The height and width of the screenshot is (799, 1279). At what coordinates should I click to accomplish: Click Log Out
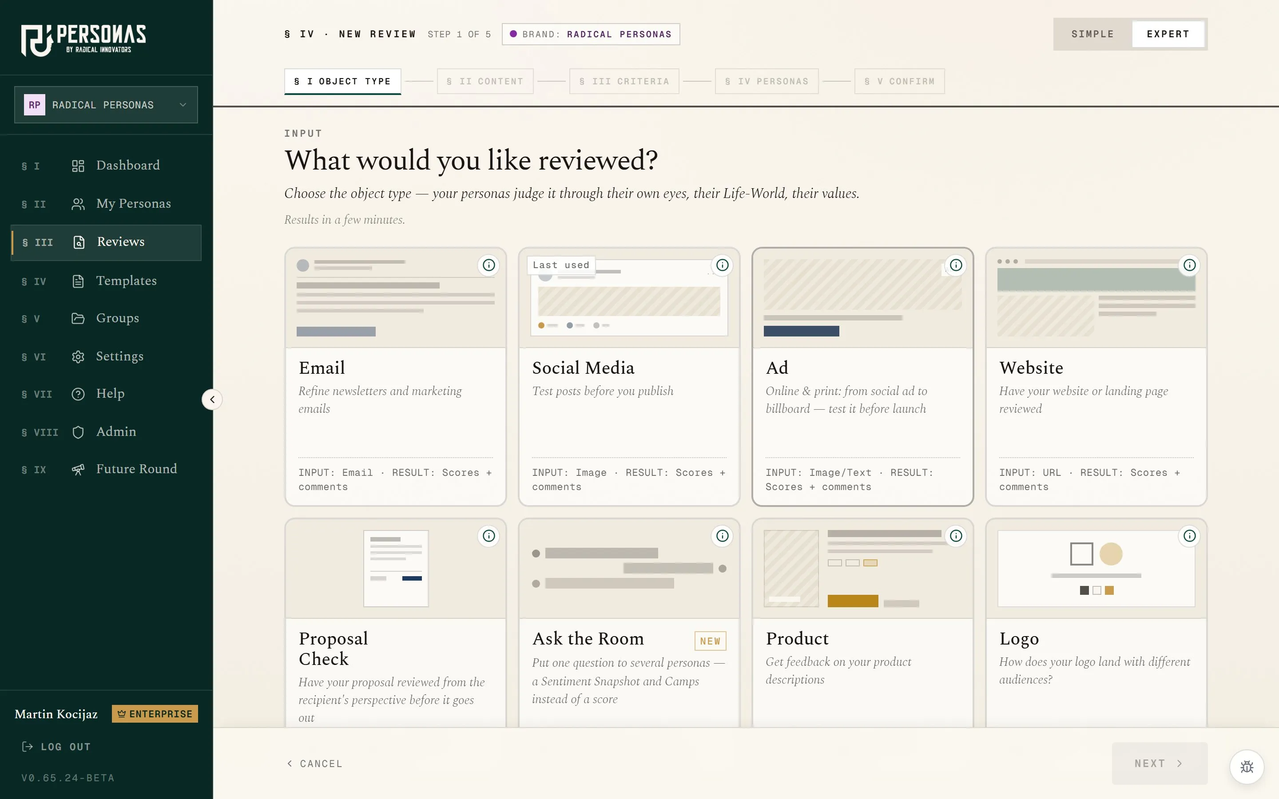click(x=56, y=747)
